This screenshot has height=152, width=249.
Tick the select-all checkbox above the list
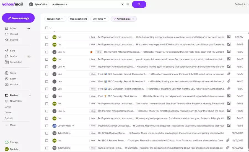tap(47, 28)
